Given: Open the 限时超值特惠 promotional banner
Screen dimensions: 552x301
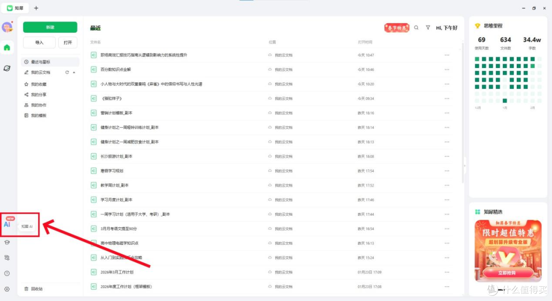Looking at the screenshot, I should [508, 250].
